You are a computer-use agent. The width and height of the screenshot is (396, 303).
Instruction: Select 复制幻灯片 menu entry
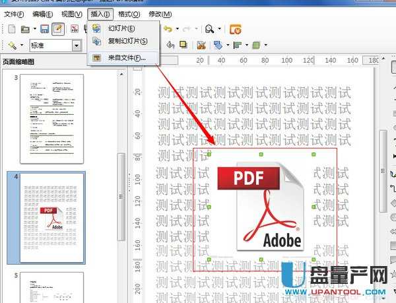[127, 41]
